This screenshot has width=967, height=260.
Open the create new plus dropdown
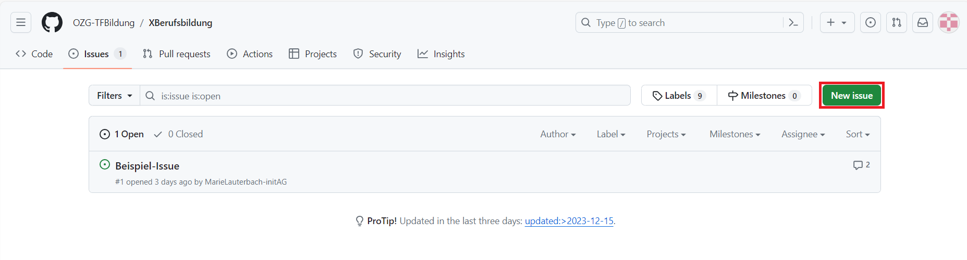coord(837,22)
